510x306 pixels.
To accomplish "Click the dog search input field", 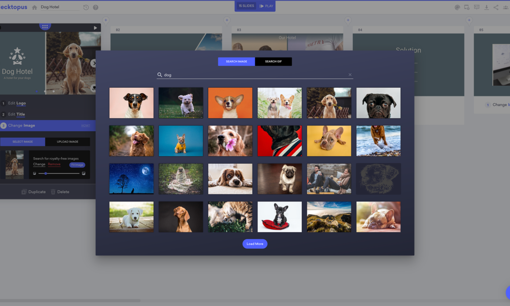I will (x=255, y=75).
